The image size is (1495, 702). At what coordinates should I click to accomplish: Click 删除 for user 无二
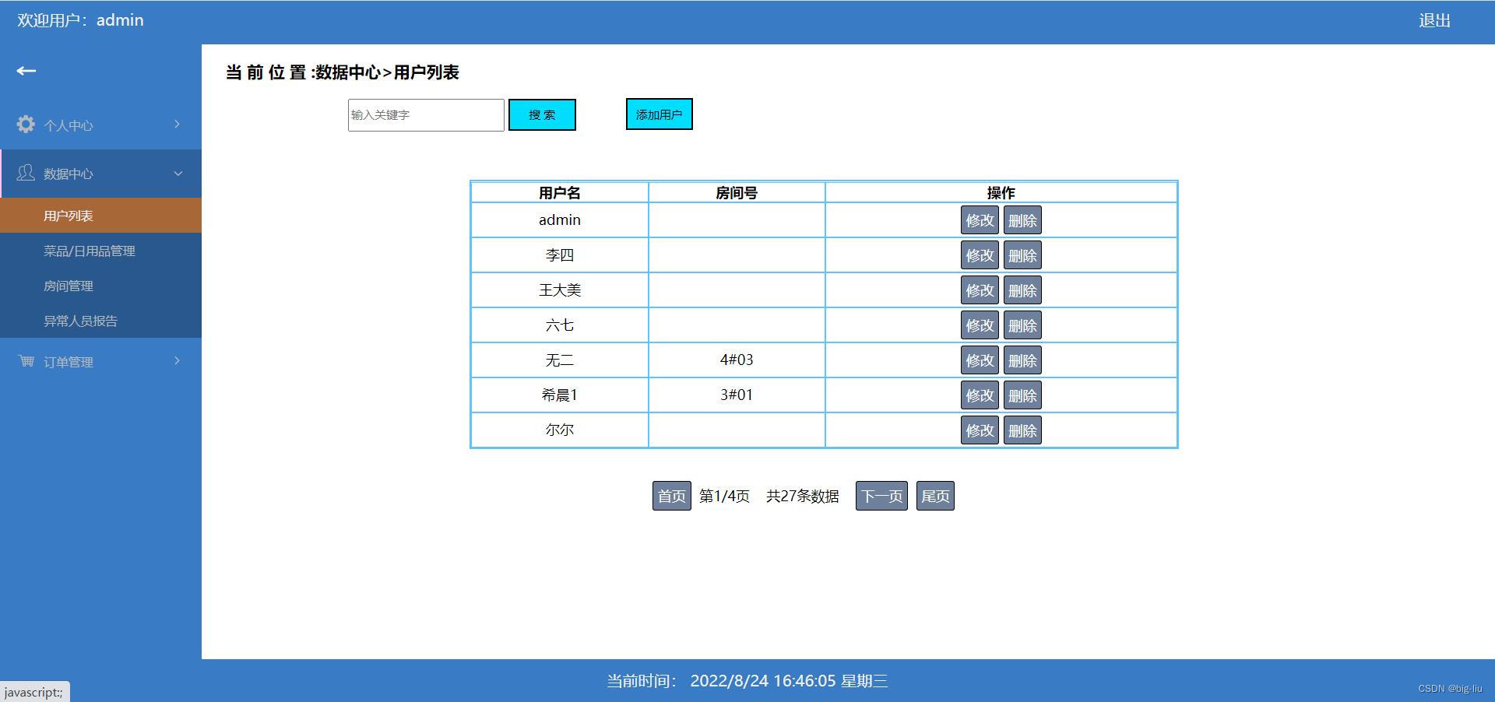pyautogui.click(x=1022, y=360)
